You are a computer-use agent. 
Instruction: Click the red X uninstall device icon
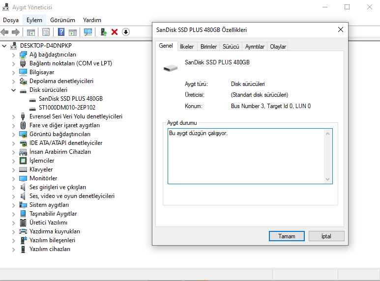coord(115,32)
